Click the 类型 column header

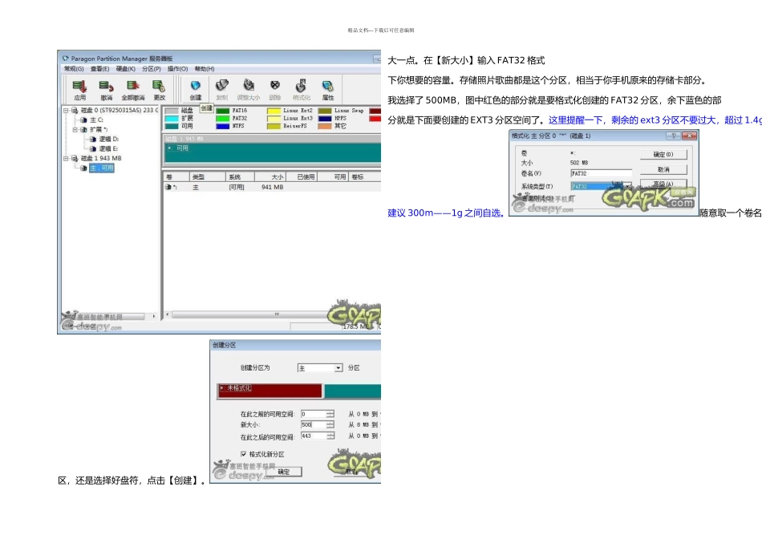[208, 177]
